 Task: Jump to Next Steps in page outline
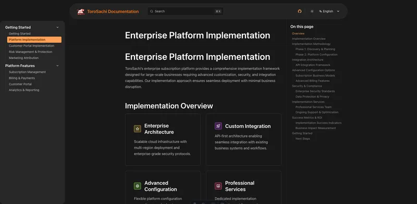click(303, 138)
